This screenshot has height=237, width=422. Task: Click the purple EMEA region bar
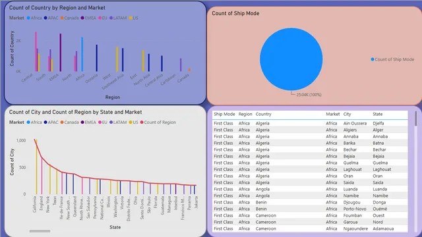pos(60,53)
